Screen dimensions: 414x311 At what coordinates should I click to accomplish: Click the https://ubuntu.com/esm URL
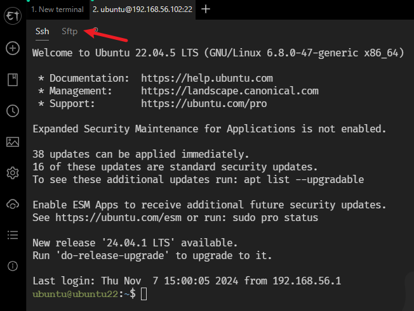pos(118,218)
